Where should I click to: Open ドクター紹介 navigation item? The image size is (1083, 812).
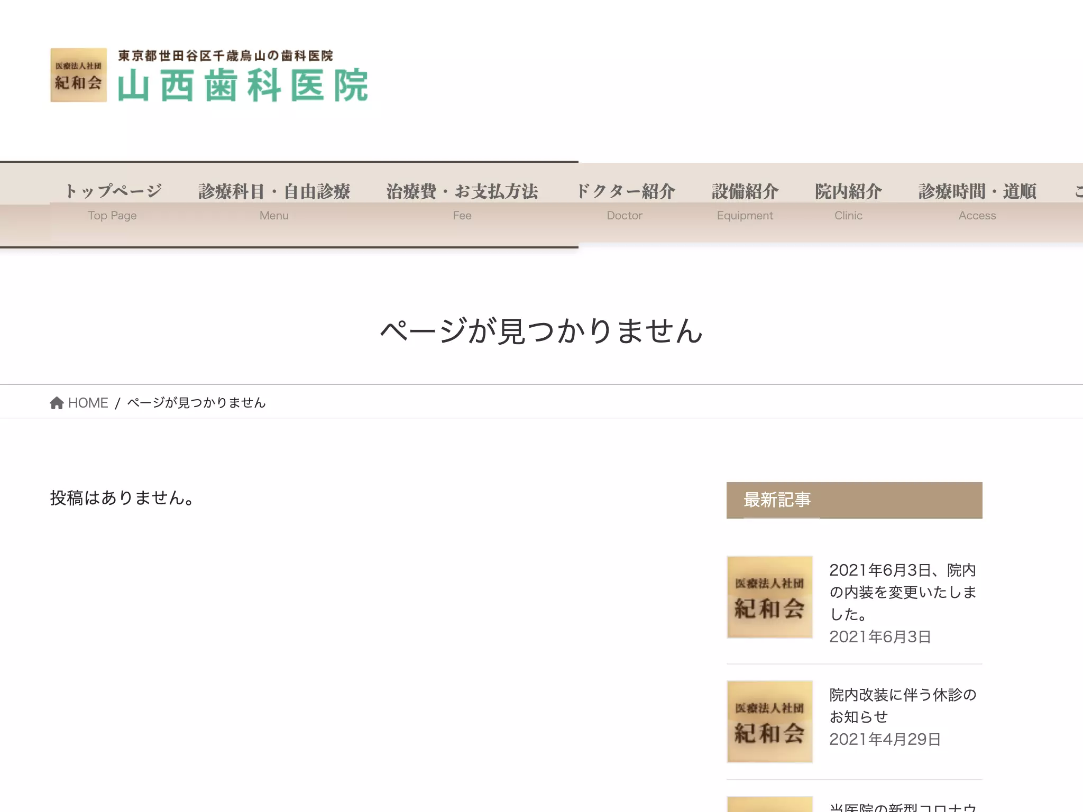(625, 202)
